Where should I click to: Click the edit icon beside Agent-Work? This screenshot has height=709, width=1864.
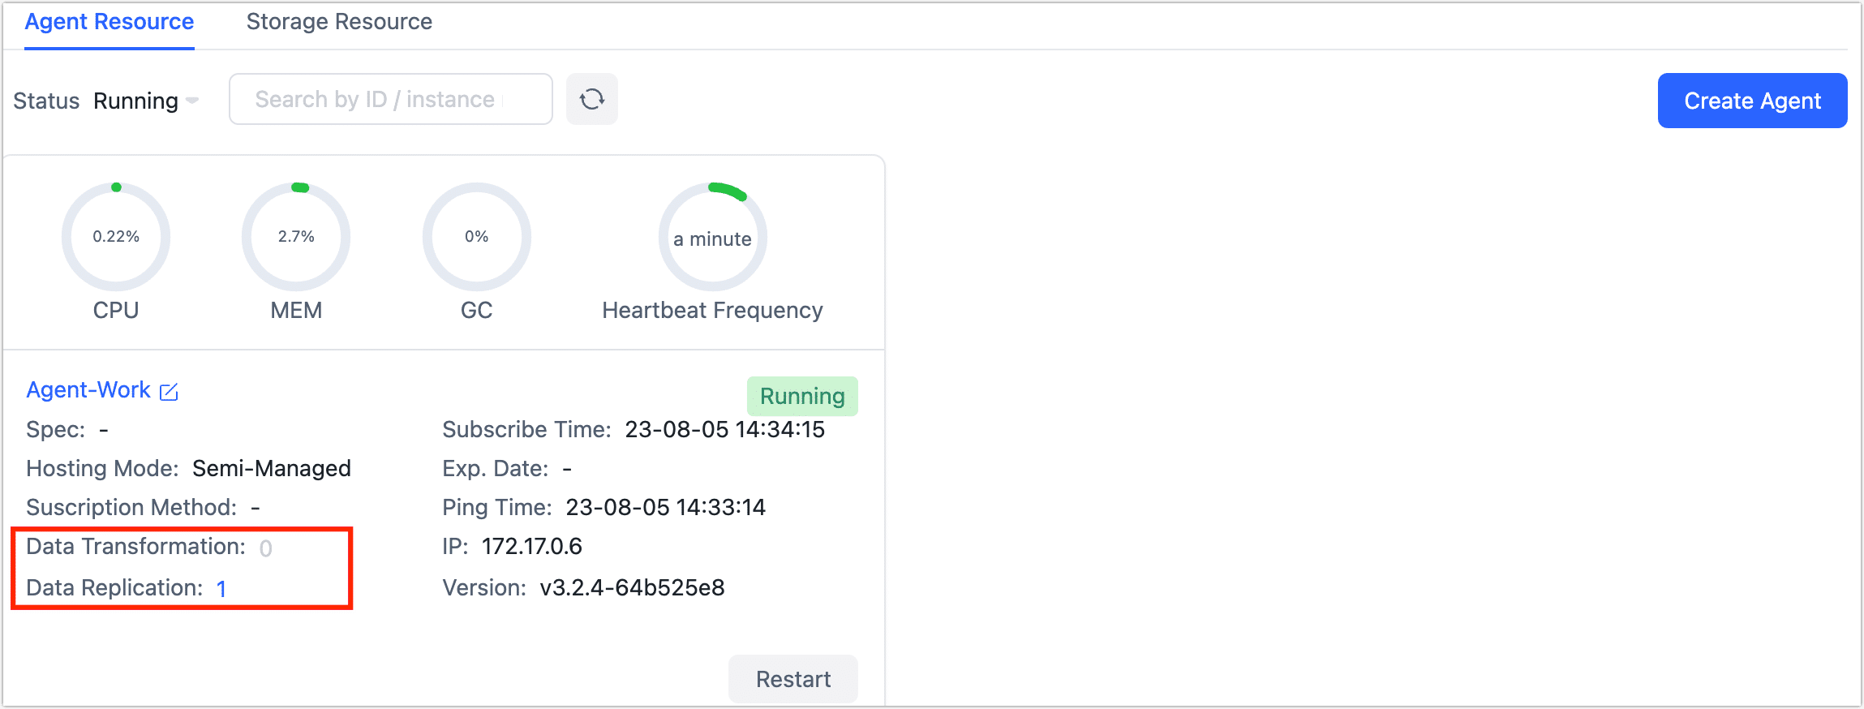pyautogui.click(x=169, y=392)
